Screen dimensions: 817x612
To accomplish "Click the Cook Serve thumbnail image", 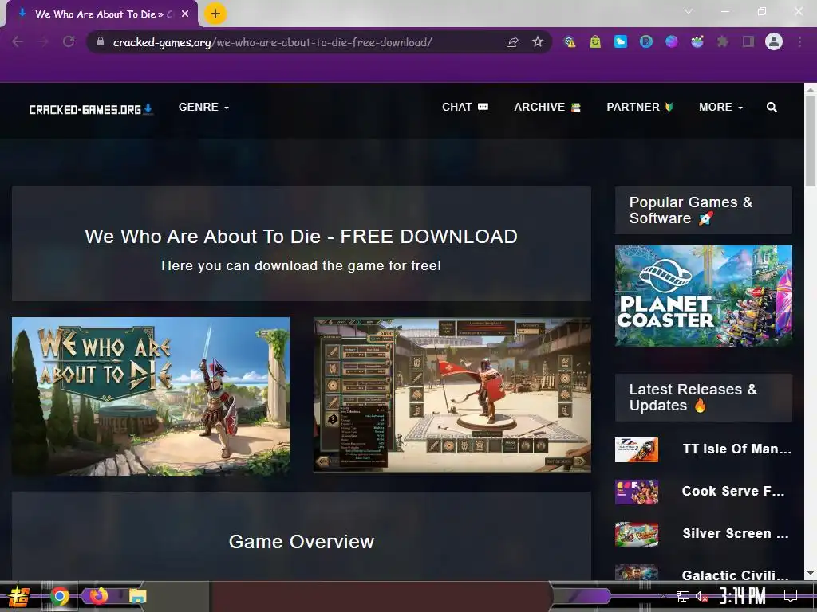I will pyautogui.click(x=636, y=492).
